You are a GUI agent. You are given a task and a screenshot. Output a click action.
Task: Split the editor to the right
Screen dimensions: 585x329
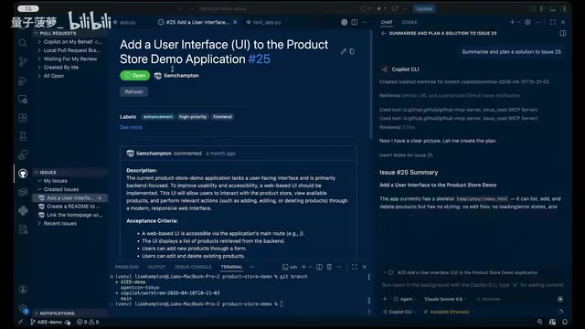tap(355, 22)
